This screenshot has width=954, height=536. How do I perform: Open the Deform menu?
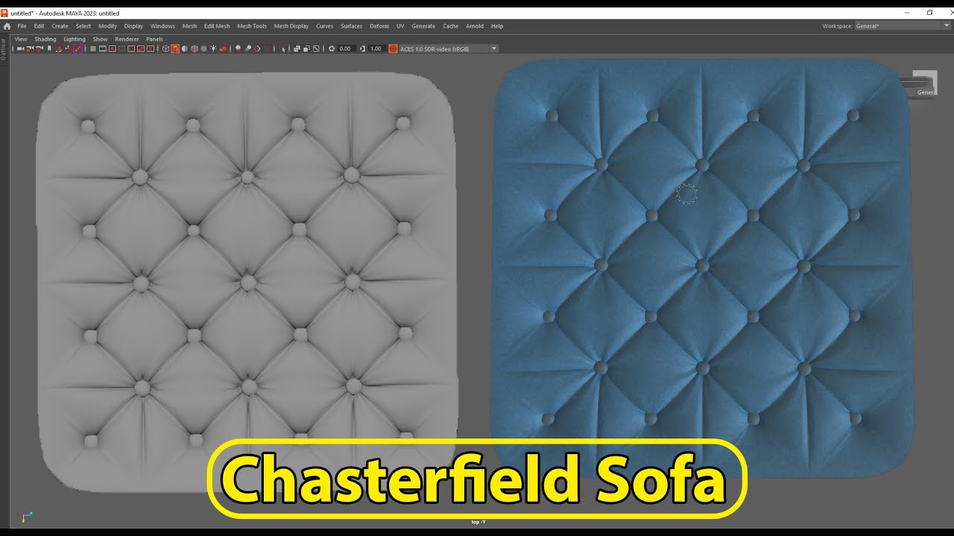(379, 26)
